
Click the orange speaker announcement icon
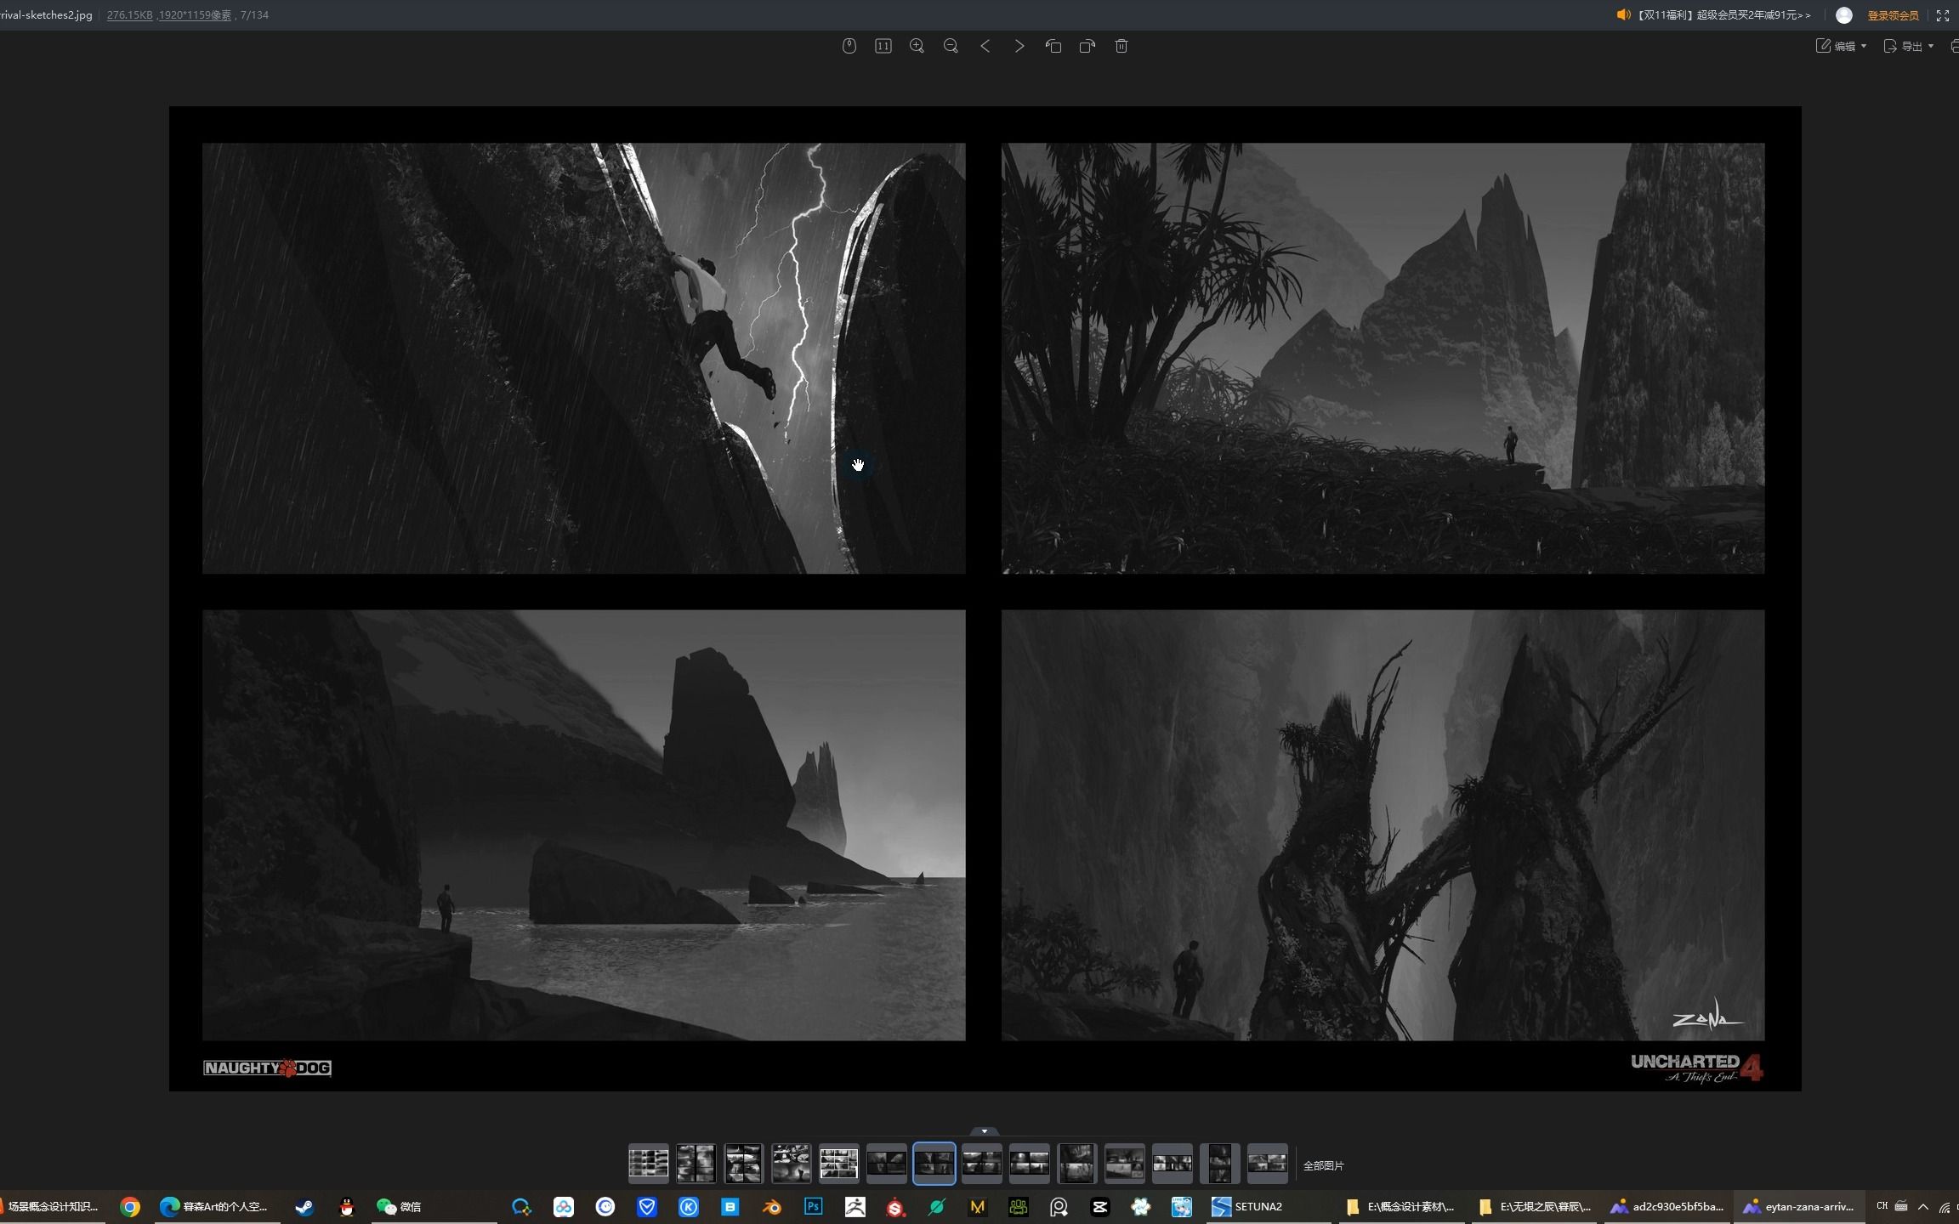(x=1622, y=15)
